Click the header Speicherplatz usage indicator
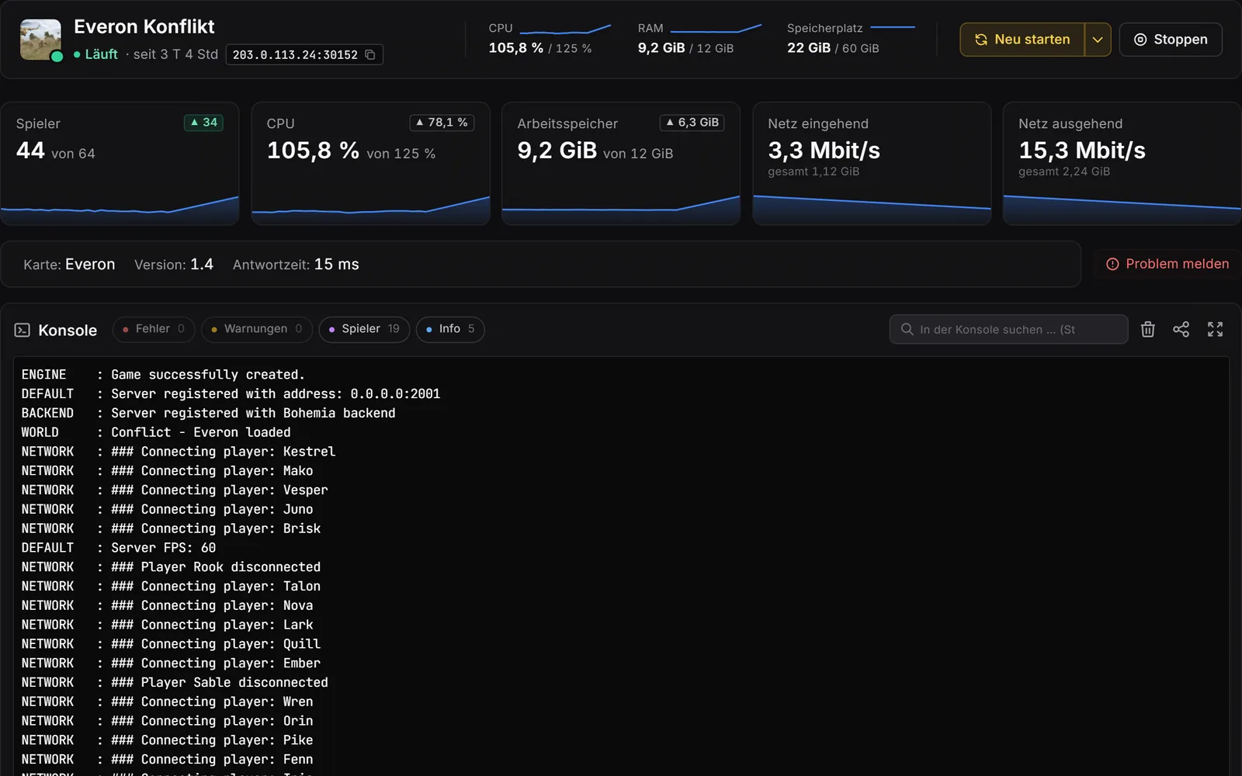Screen dimensions: 1242x776 coord(851,39)
